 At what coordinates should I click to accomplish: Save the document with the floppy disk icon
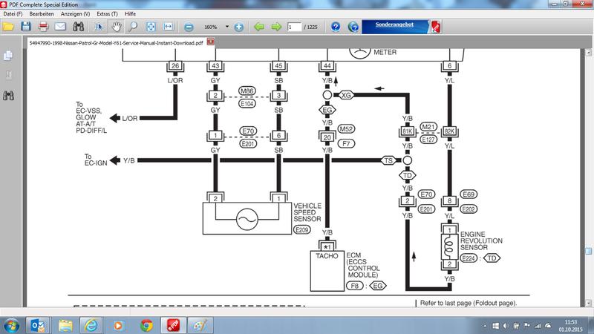[27, 27]
